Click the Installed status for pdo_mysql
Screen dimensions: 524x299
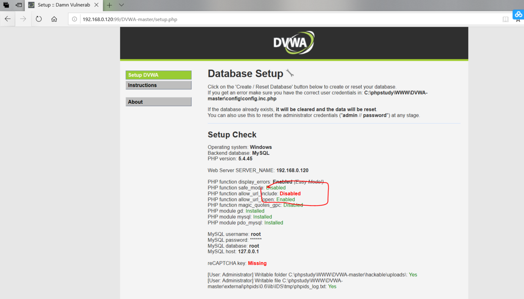tap(274, 223)
